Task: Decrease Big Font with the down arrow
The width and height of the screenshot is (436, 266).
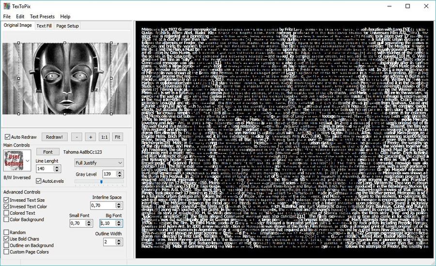Action: (119, 225)
